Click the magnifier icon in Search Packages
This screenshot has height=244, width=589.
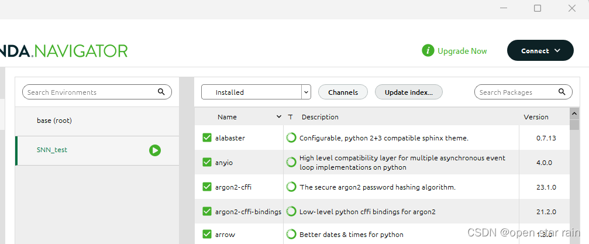coord(562,92)
